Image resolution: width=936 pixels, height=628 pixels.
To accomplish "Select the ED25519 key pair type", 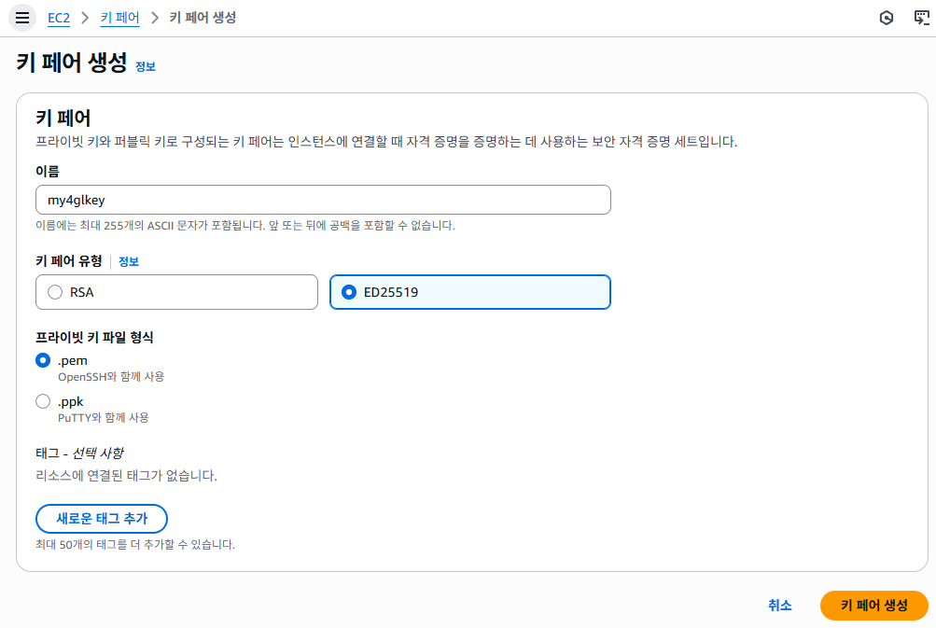I will pyautogui.click(x=469, y=292).
